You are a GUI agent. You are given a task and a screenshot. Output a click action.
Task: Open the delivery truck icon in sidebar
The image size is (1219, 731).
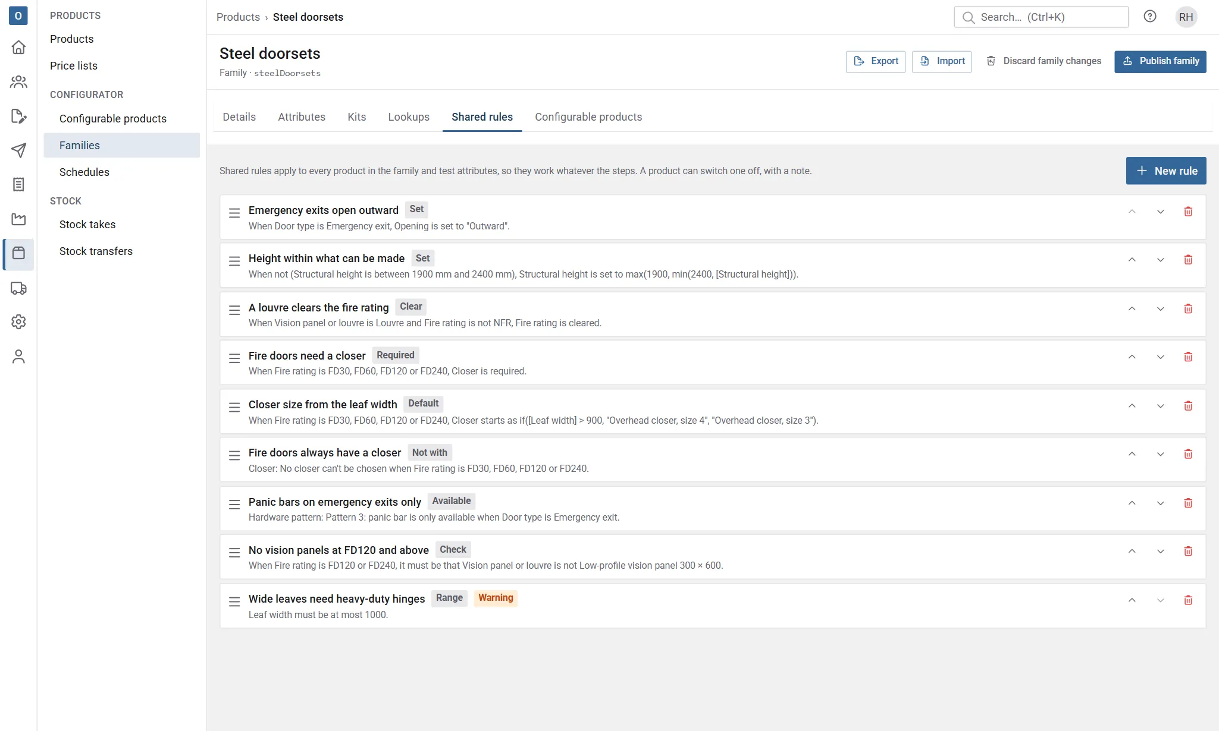click(18, 288)
